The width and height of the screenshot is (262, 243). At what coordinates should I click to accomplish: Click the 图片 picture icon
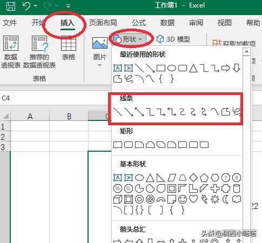(100, 43)
